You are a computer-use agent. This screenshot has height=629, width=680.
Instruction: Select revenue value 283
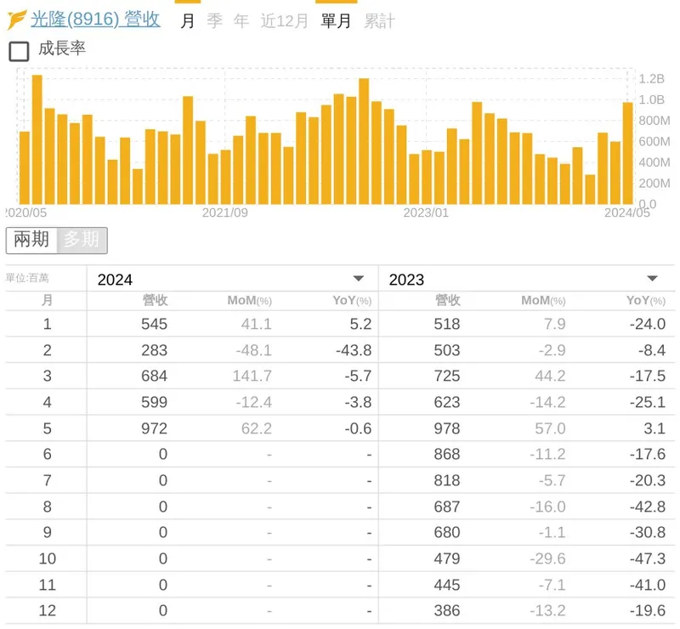155,350
